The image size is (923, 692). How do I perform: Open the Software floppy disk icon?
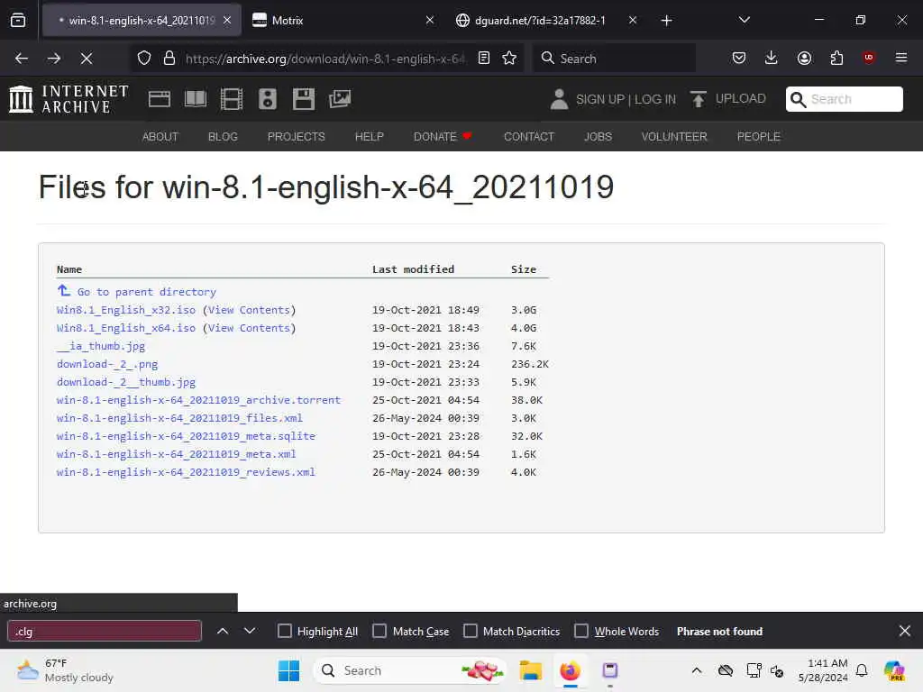(x=304, y=99)
